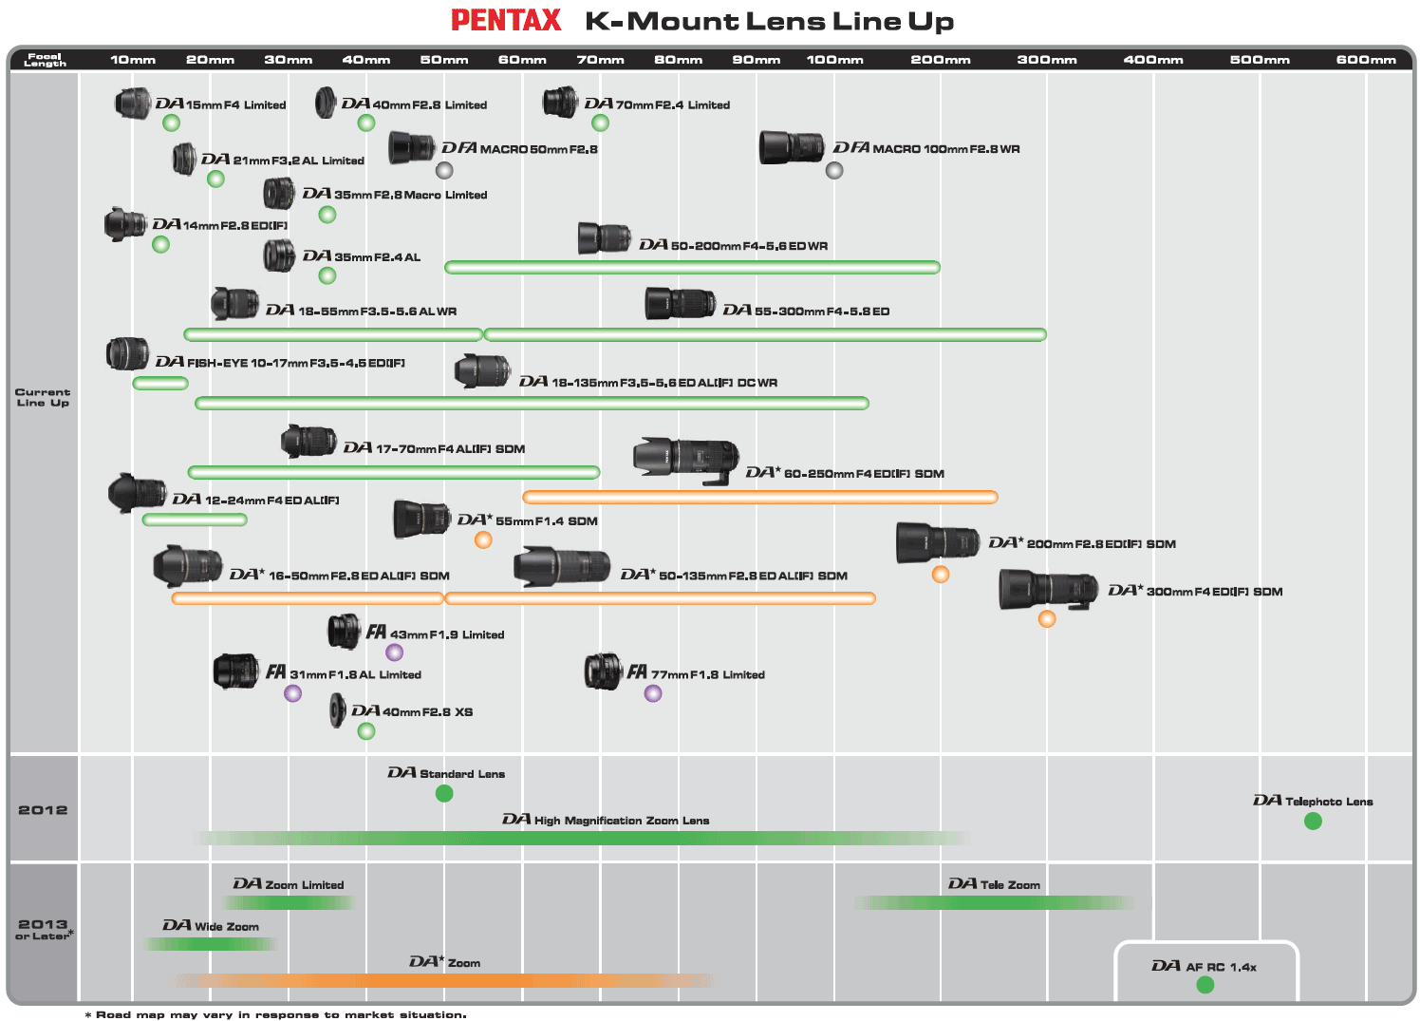
Task: Click the orange range bar of DA* 60-250mm
Action: (760, 497)
